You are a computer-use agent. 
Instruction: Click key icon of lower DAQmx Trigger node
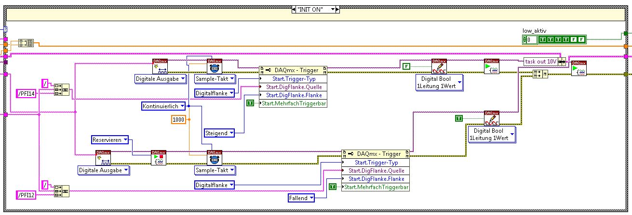[350, 154]
